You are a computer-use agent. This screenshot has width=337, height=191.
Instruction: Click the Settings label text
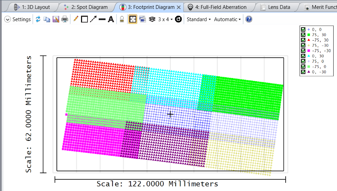[x=21, y=19]
